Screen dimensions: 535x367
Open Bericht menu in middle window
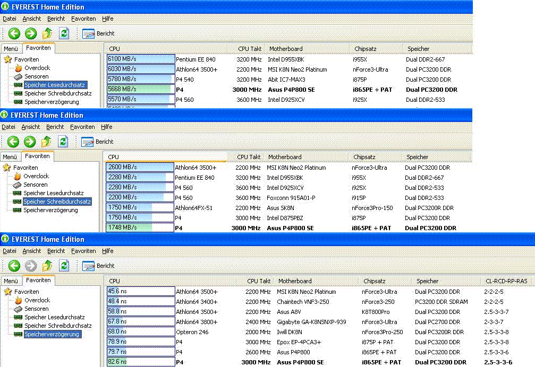tap(55, 127)
